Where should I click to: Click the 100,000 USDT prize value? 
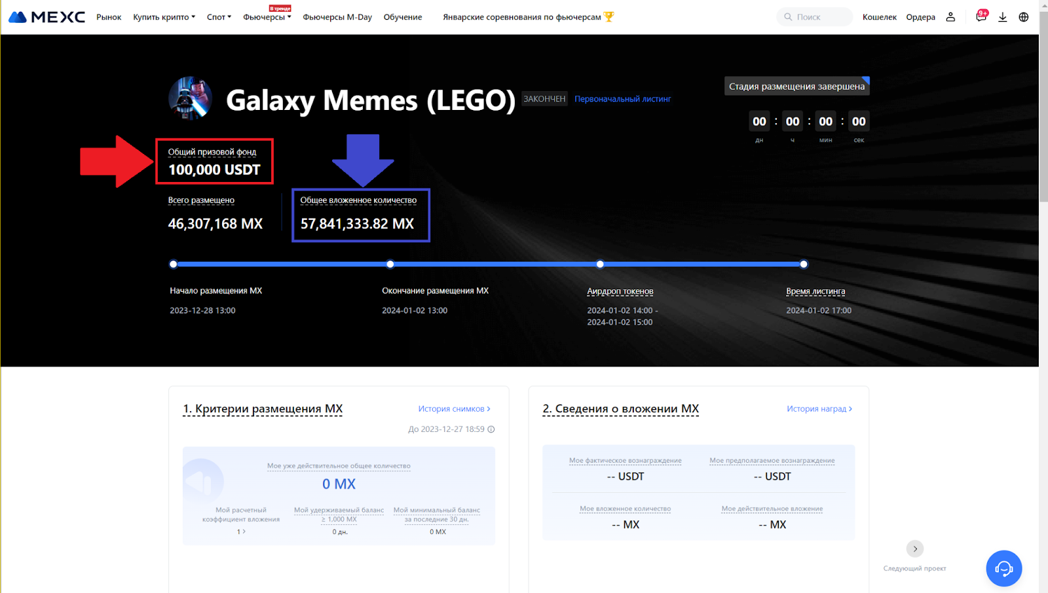[x=214, y=170]
